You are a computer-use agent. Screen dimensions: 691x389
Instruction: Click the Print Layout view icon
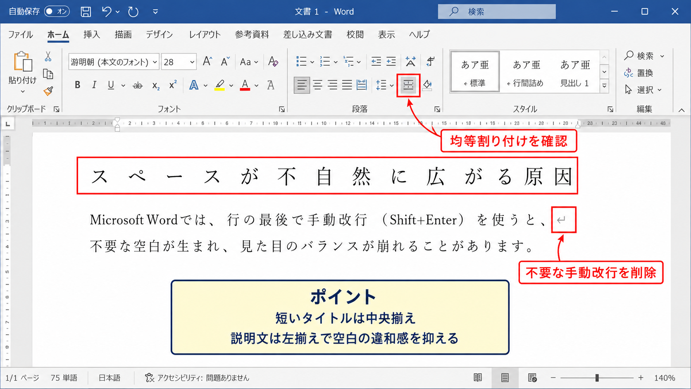click(x=505, y=377)
